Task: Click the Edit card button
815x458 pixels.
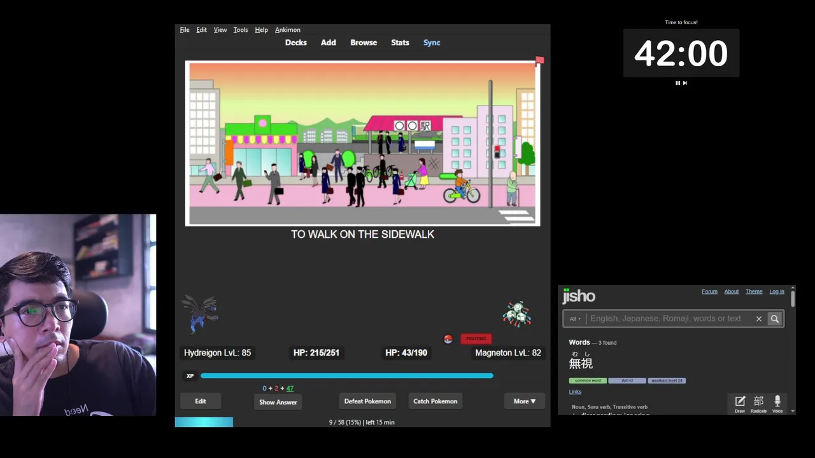Action: coord(201,401)
